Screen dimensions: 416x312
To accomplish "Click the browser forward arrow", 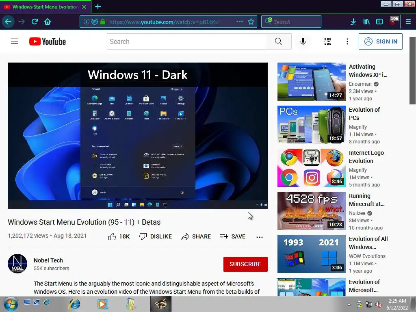I will coord(22,22).
